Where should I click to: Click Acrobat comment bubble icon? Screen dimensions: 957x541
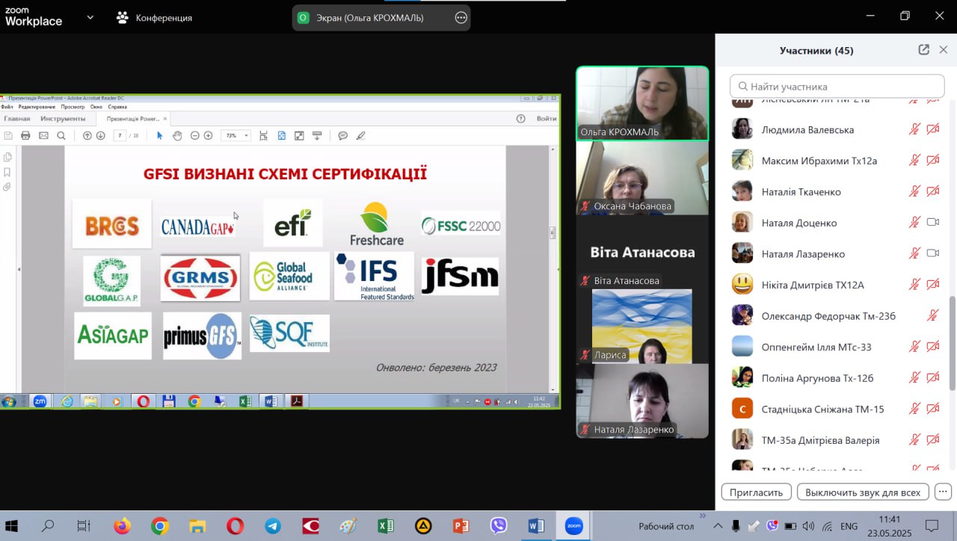pyautogui.click(x=343, y=135)
